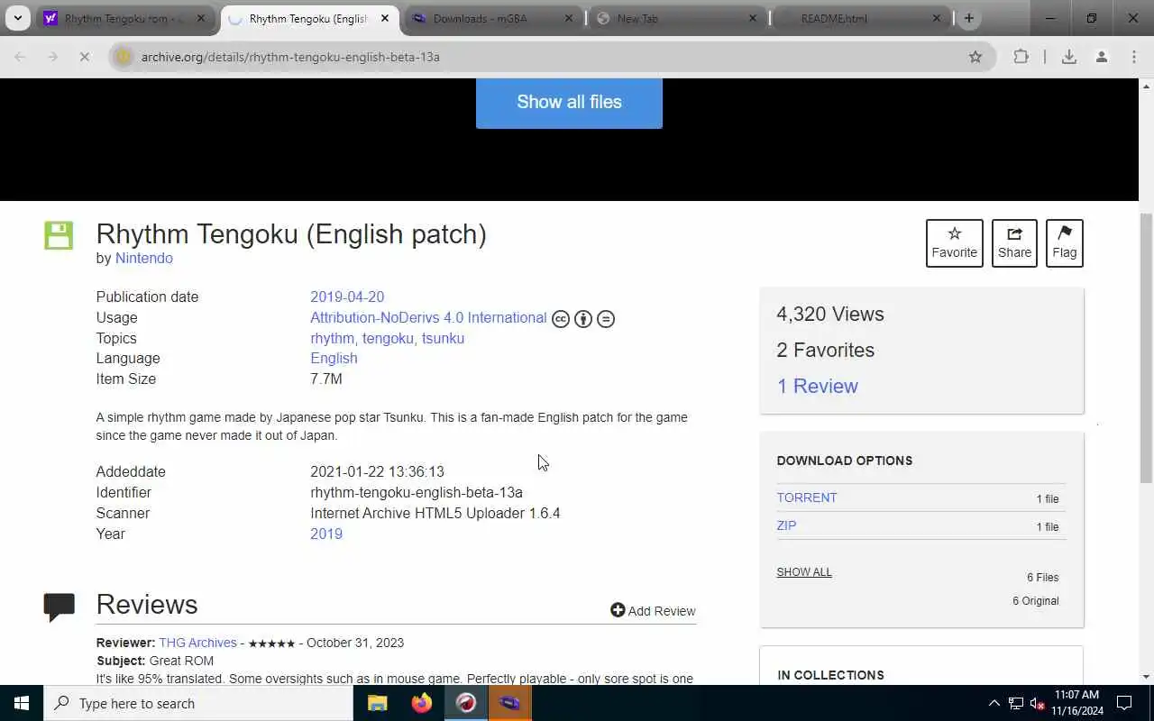Open the mGBA app in the taskbar
The width and height of the screenshot is (1154, 721).
click(509, 703)
